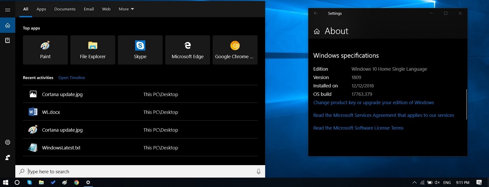
Task: Switch to the Documents search tab
Action: click(x=65, y=9)
